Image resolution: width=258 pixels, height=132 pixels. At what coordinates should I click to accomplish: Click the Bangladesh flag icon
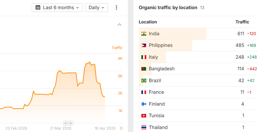coord(144,69)
